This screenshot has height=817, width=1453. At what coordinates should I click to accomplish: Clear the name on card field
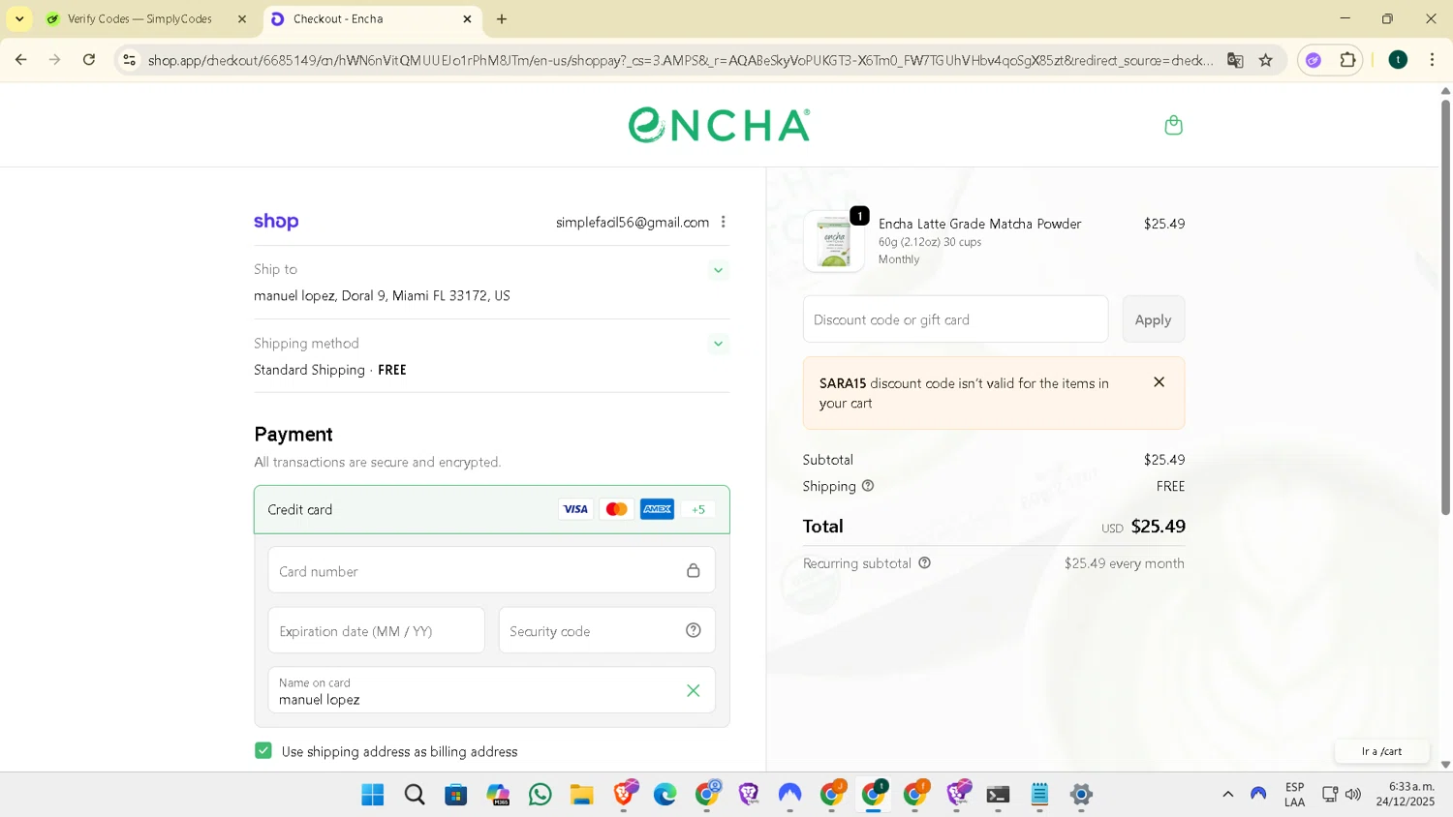pyautogui.click(x=693, y=690)
